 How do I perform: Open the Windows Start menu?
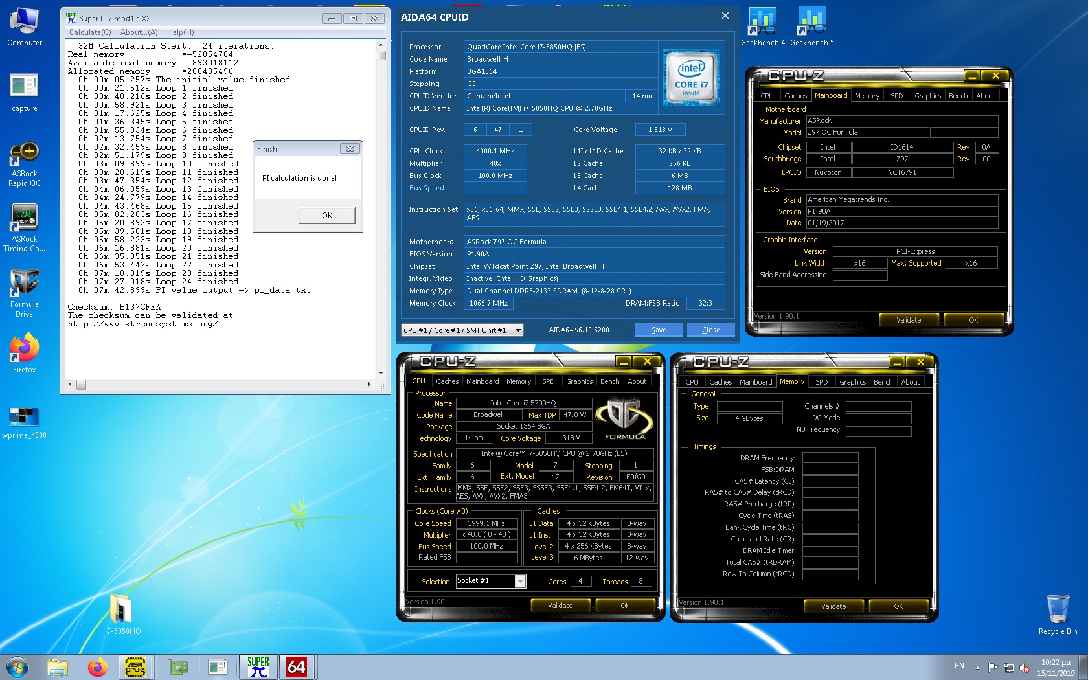17,666
